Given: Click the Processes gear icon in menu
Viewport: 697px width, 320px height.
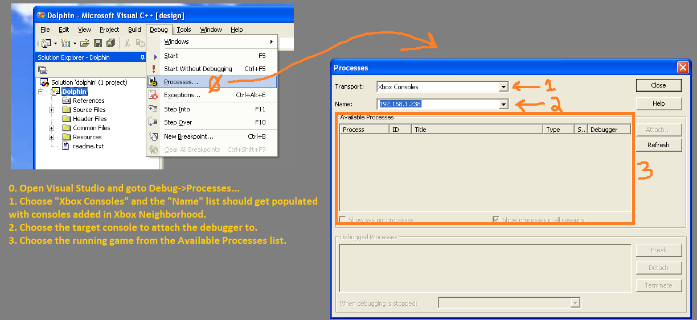Looking at the screenshot, I should pos(153,82).
